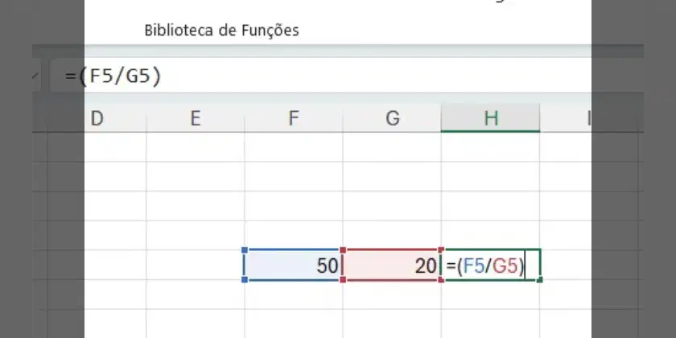This screenshot has width=676, height=338.
Task: Click the blue bottom-left corner handle of F5
Action: tap(245, 280)
